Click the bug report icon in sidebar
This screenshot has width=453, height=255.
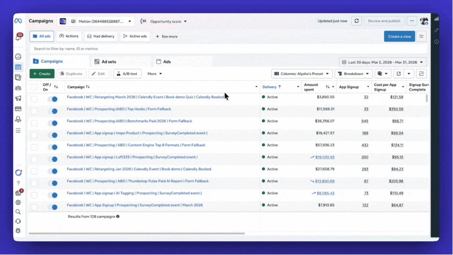click(18, 230)
